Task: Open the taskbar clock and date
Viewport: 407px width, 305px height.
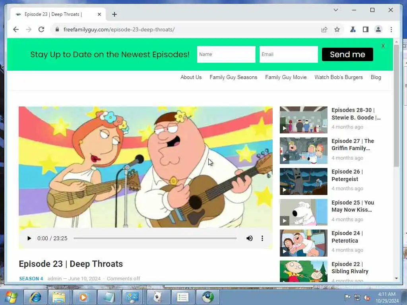Action: point(387,297)
